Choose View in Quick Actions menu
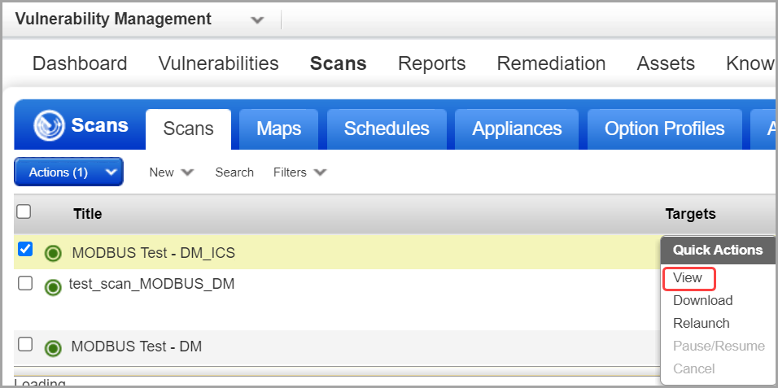The height and width of the screenshot is (388, 778). point(688,278)
